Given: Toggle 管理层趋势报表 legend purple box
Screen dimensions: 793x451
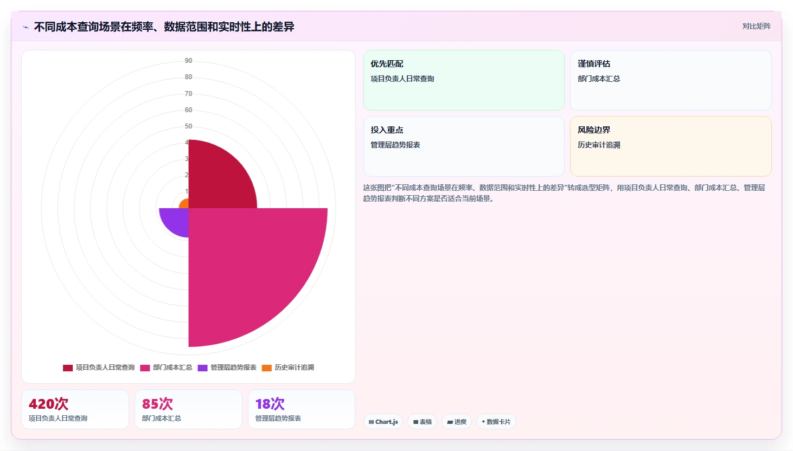Looking at the screenshot, I should point(202,368).
